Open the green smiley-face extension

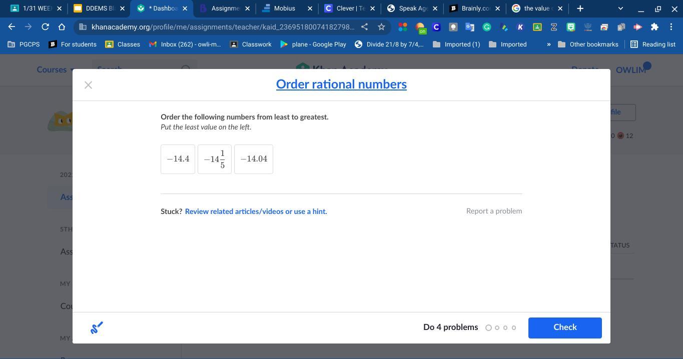(571, 27)
